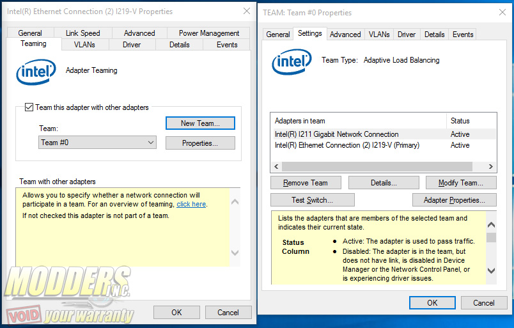Open Details tab in Team #0 Properties
Image resolution: width=514 pixels, height=328 pixels.
pyautogui.click(x=434, y=35)
